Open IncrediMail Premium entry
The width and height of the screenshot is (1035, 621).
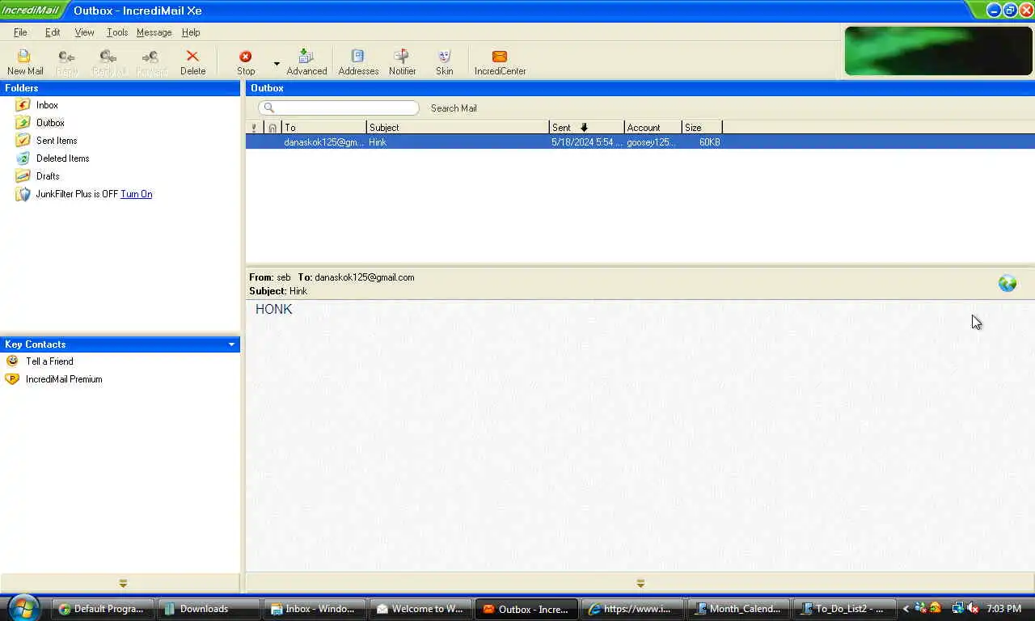64,379
